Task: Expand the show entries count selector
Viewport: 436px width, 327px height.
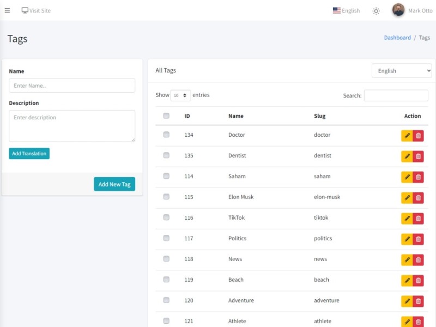Action: (180, 95)
